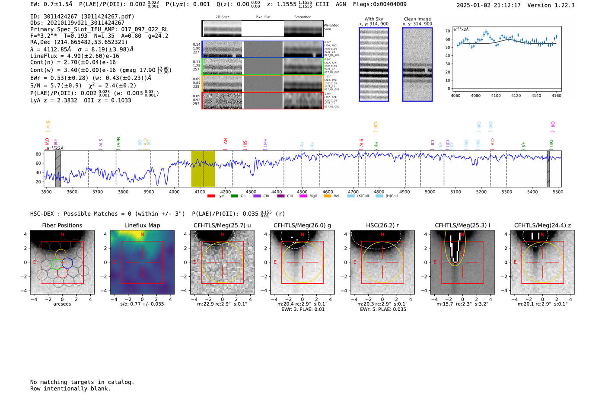The height and width of the screenshot is (412, 605).
Task: Open the Fiber Positions image panel
Action: 62,262
